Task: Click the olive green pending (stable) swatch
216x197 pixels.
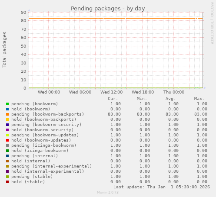Action: tap(7, 177)
